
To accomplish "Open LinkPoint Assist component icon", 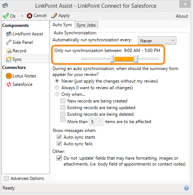I will 9,34.
